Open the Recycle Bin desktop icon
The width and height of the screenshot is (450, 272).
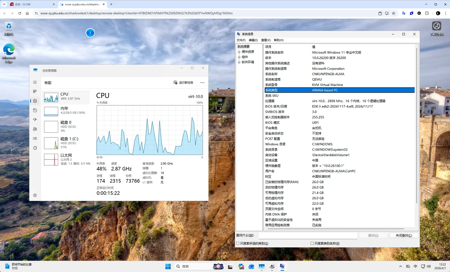tap(9, 29)
